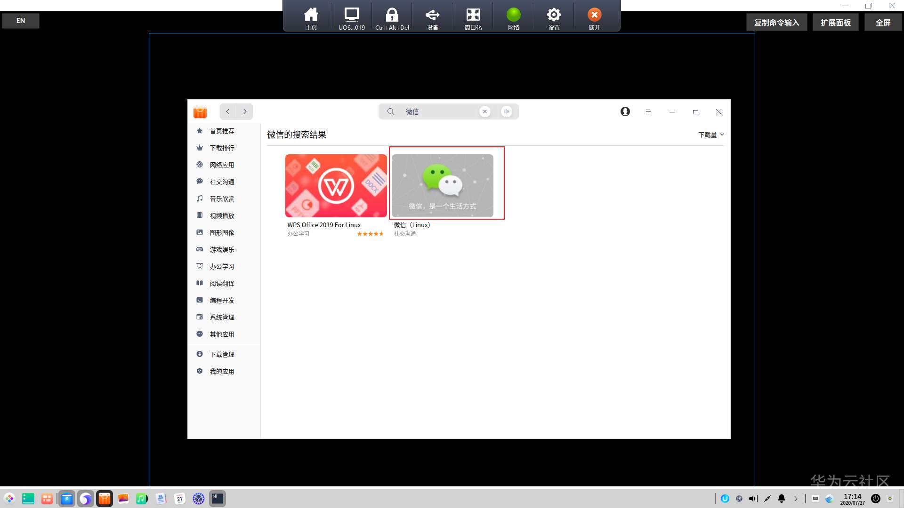Go back with the left arrow
The image size is (904, 508).
pyautogui.click(x=228, y=111)
